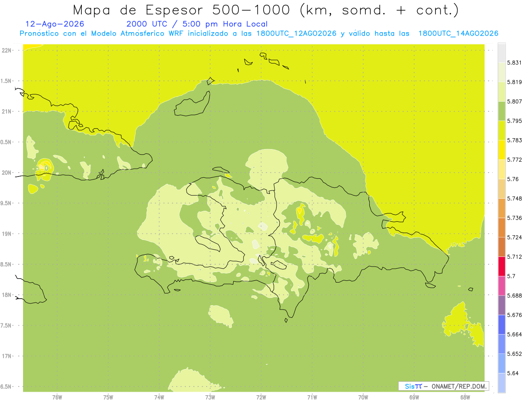Pick the pale yellow-green swatch between 5.807 and 5.819
The width and height of the screenshot is (522, 403).
click(x=502, y=92)
